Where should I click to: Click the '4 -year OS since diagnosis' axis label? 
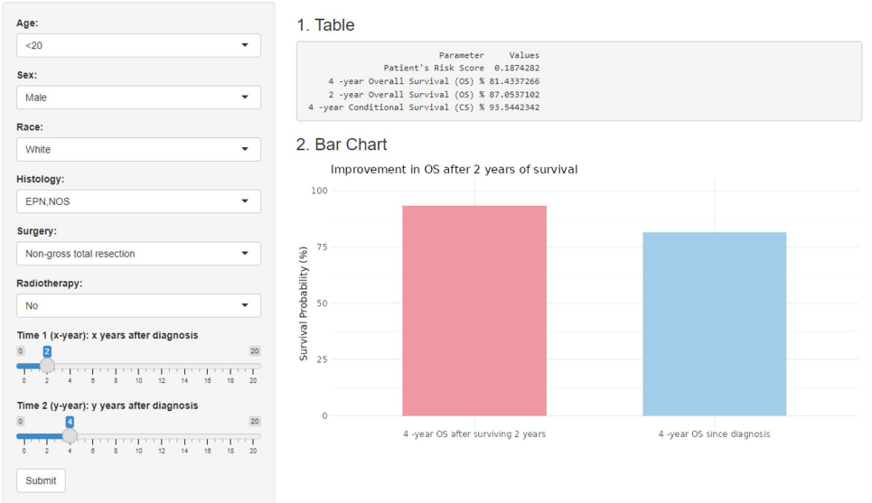pyautogui.click(x=714, y=434)
